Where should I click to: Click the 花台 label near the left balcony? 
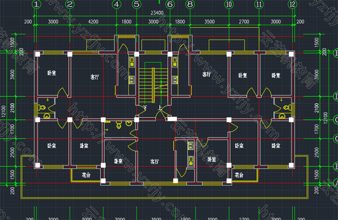(86, 175)
